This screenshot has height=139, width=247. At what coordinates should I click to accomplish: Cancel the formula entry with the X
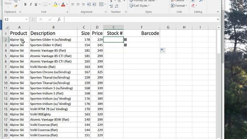point(41,19)
